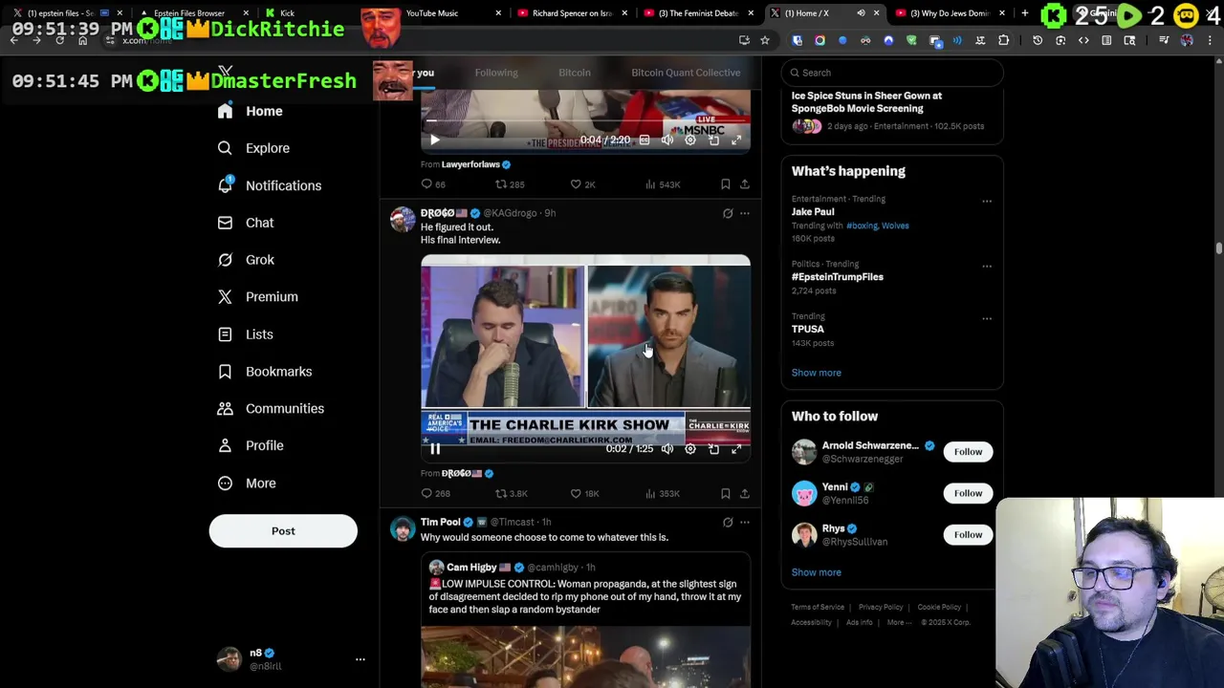This screenshot has height=688, width=1224.
Task: Mute the MSNBC video
Action: click(667, 140)
